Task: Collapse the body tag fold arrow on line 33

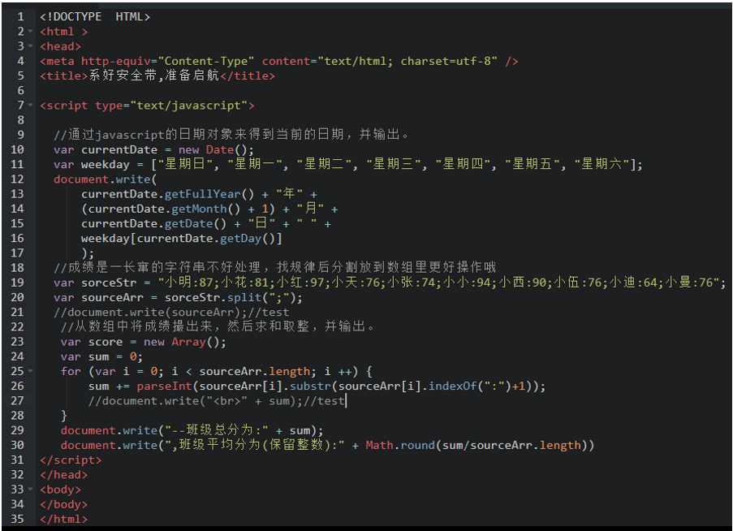Action: [30, 490]
